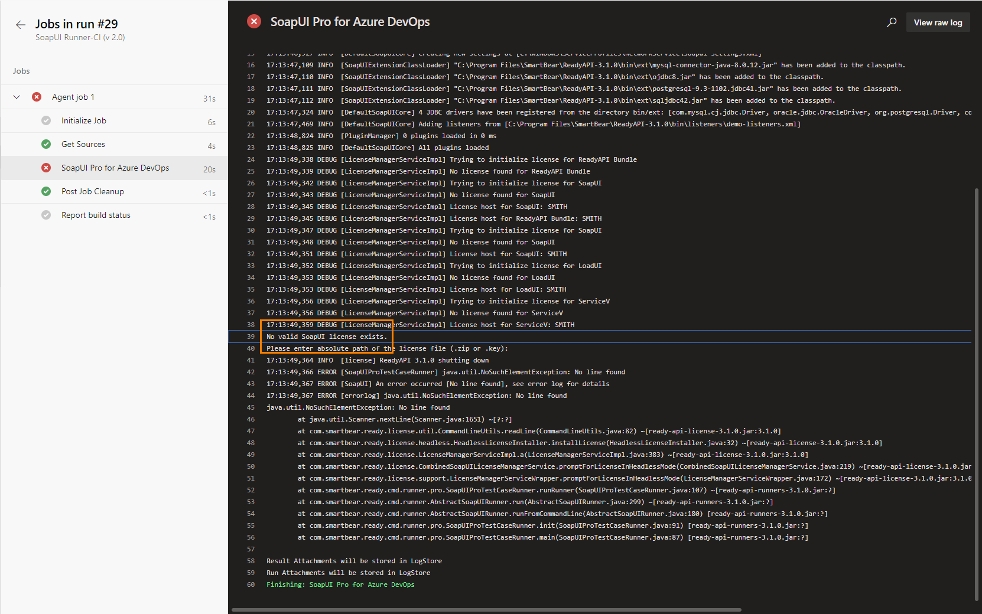
Task: Click the search icon in the log viewer
Action: pos(891,22)
